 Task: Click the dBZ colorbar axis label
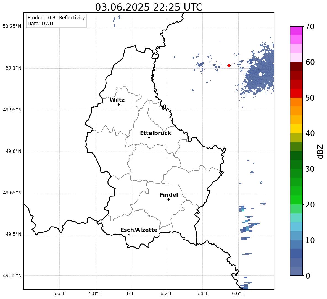(x=320, y=151)
